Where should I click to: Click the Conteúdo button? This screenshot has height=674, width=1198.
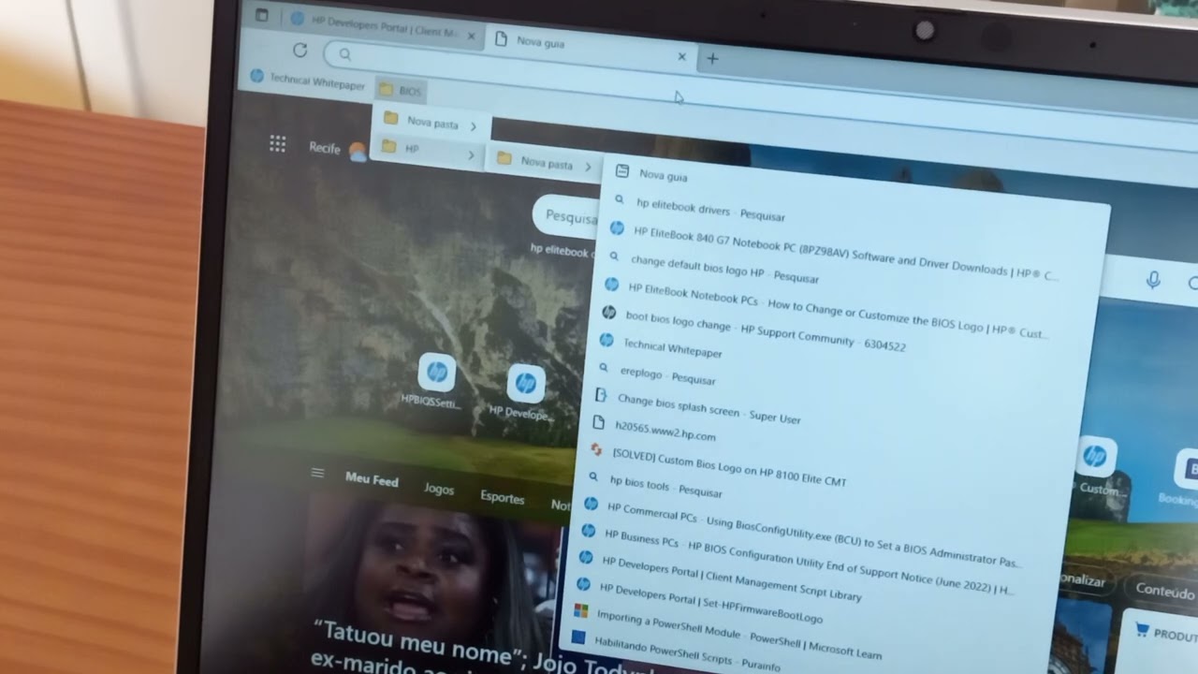click(x=1164, y=591)
